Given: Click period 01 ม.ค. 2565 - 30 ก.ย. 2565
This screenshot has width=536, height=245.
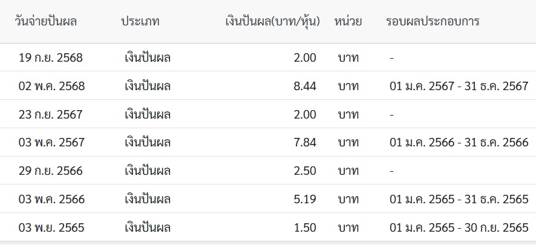Looking at the screenshot, I should (x=459, y=227).
